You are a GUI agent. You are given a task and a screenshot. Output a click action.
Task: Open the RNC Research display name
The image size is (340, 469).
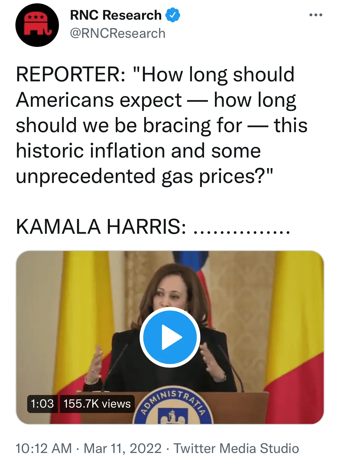116,15
